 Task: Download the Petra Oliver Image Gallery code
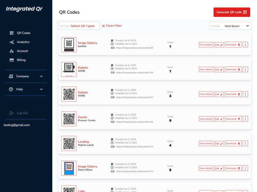coord(233,168)
